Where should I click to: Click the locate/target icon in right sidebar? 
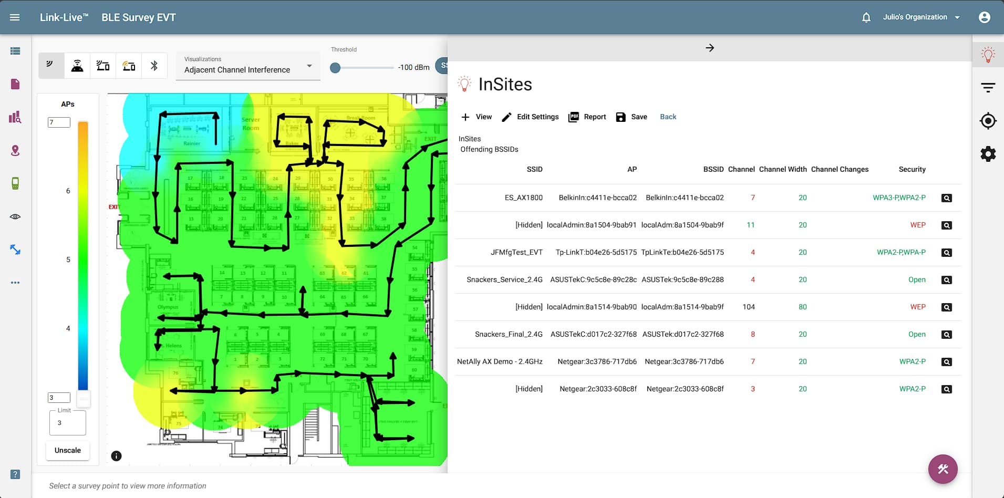989,121
